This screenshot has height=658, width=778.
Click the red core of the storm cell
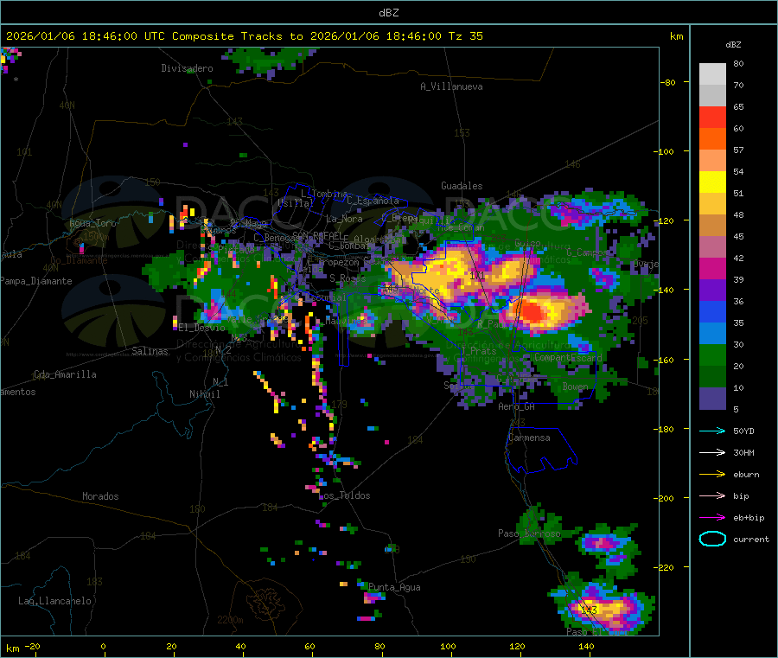[532, 312]
